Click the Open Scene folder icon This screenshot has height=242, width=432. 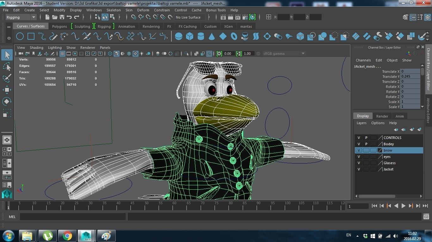[x=54, y=17]
